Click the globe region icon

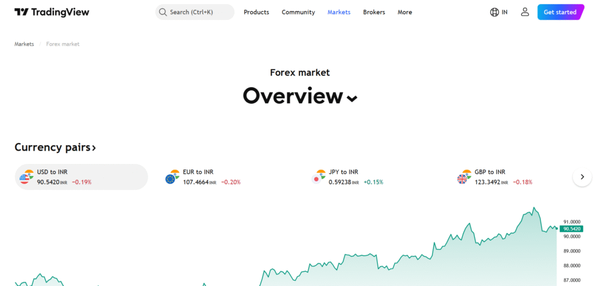(495, 12)
